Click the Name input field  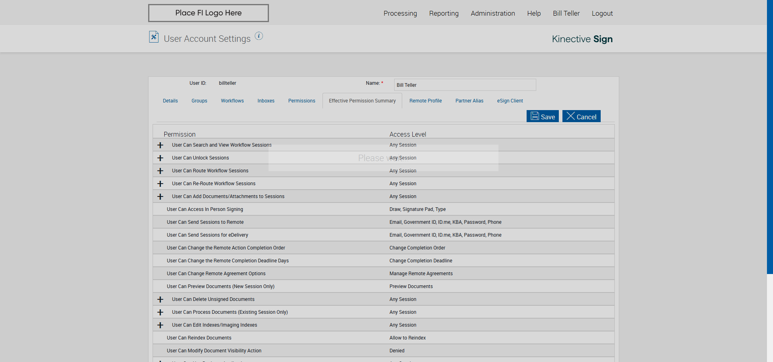[465, 85]
